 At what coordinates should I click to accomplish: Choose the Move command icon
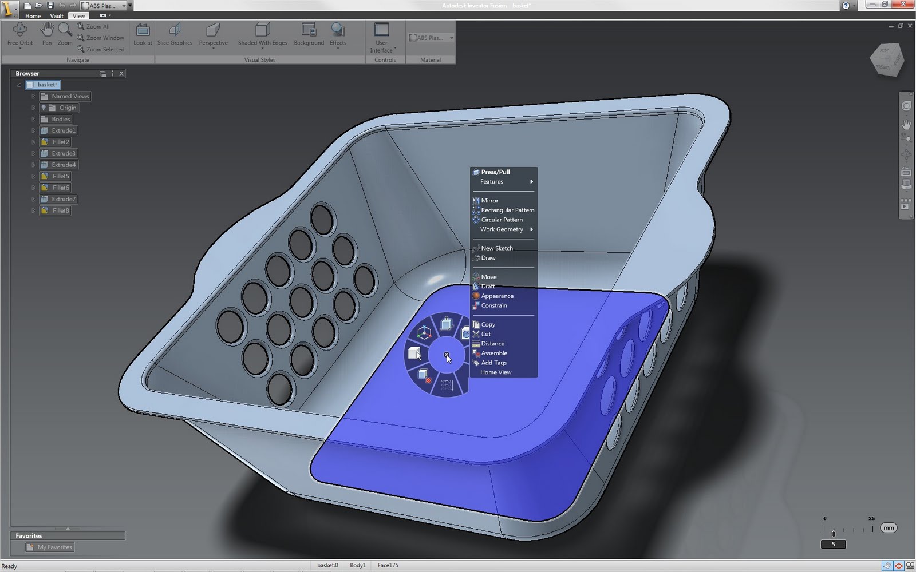tap(476, 276)
